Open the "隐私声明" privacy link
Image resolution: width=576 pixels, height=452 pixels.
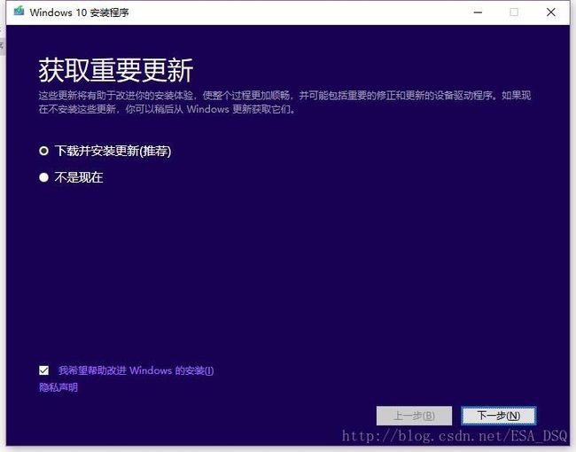pyautogui.click(x=58, y=387)
